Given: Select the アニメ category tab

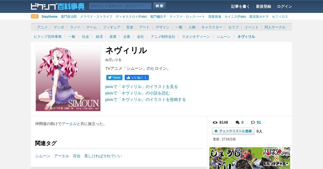Looking at the screenshot, I should [42, 27].
